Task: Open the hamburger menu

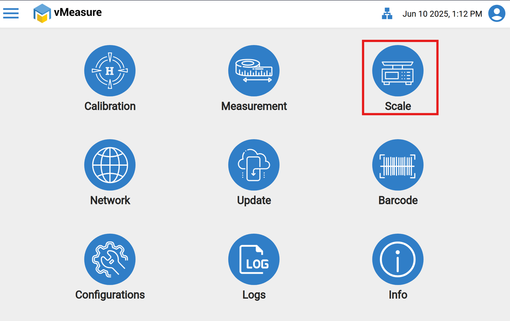Action: pyautogui.click(x=11, y=13)
